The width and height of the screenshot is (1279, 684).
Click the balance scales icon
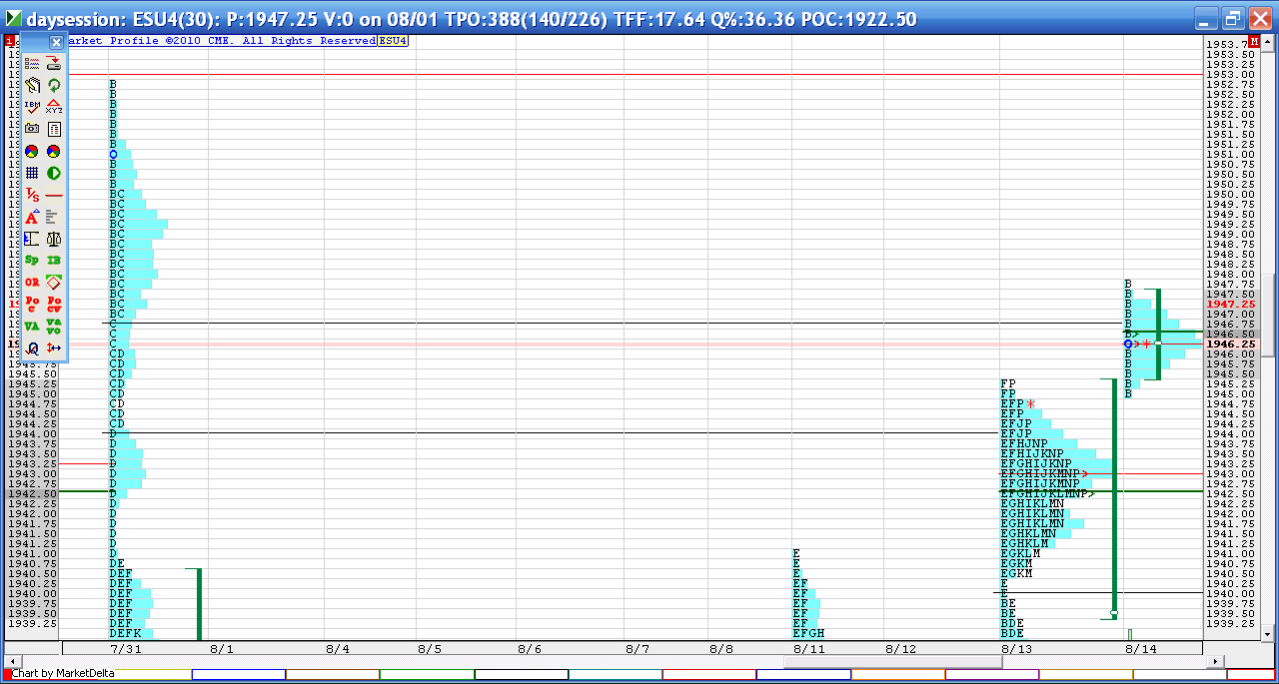click(54, 239)
